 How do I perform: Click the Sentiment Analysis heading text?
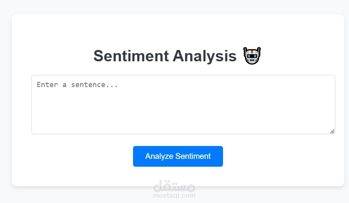pos(165,56)
